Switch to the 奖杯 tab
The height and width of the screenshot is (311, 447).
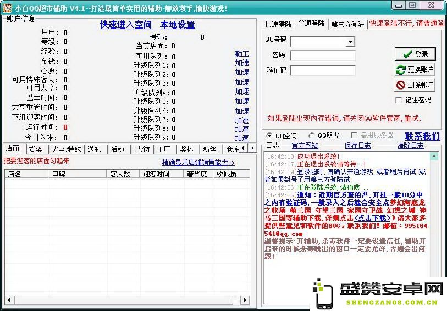click(x=187, y=149)
